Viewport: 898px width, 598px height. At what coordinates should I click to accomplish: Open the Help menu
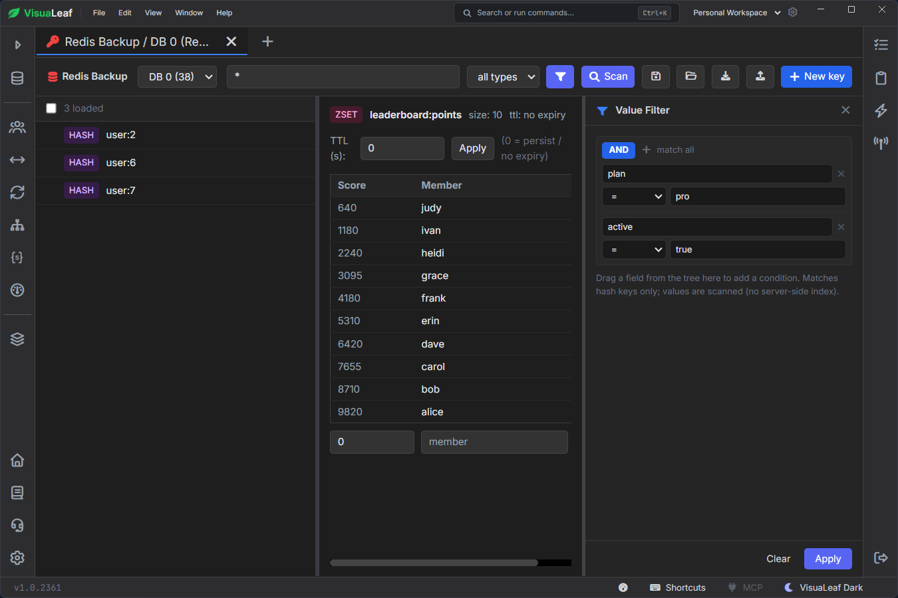coord(224,13)
